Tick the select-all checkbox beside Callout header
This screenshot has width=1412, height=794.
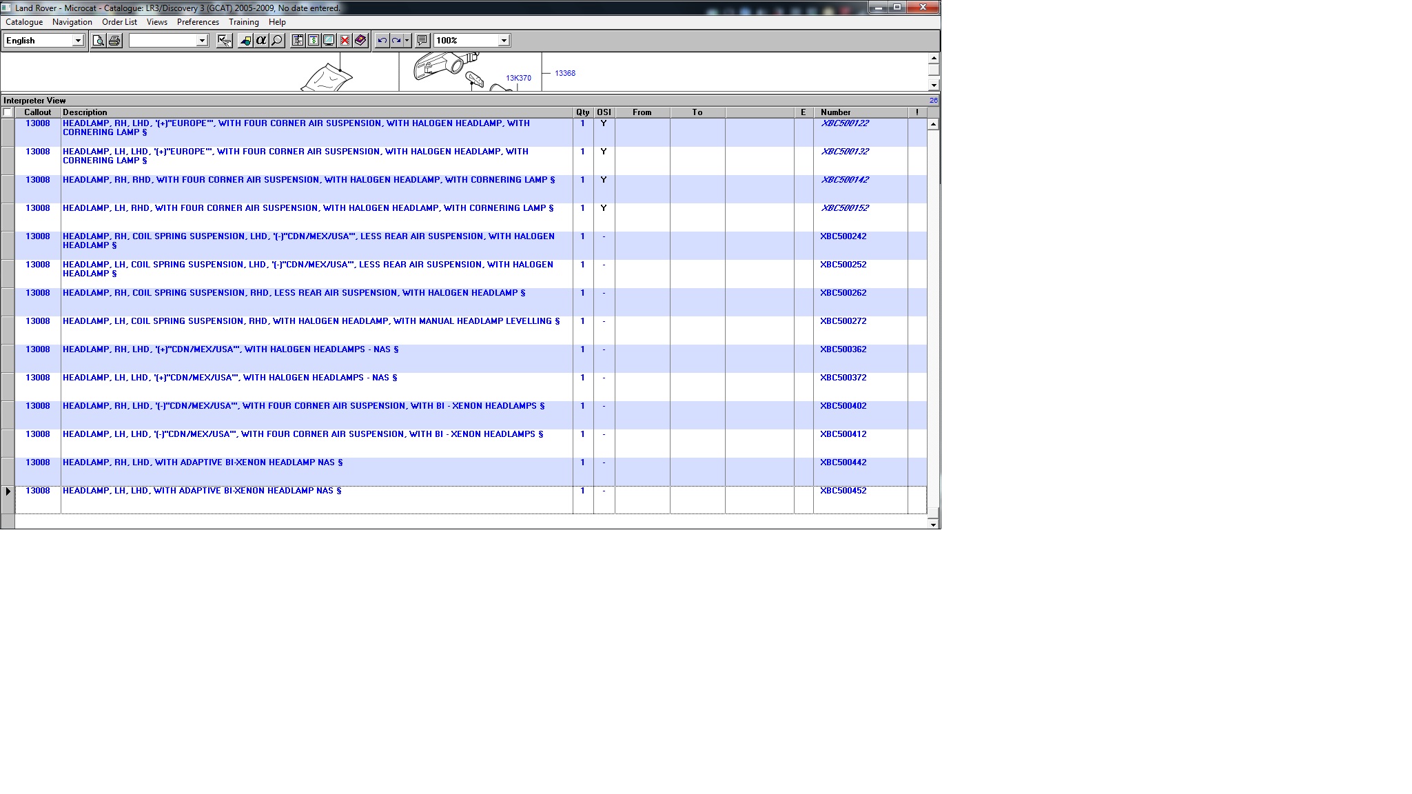pos(8,112)
